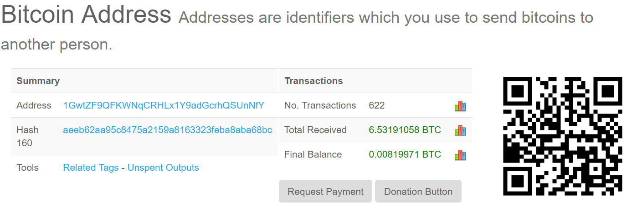Open the Unspent Outputs link
This screenshot has height=213, width=637.
(x=163, y=168)
